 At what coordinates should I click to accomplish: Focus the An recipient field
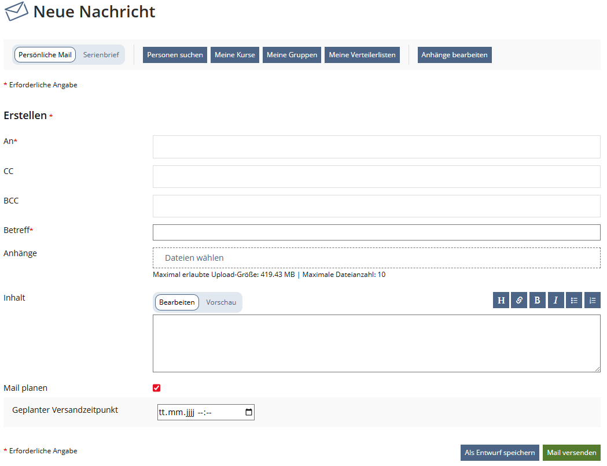376,147
